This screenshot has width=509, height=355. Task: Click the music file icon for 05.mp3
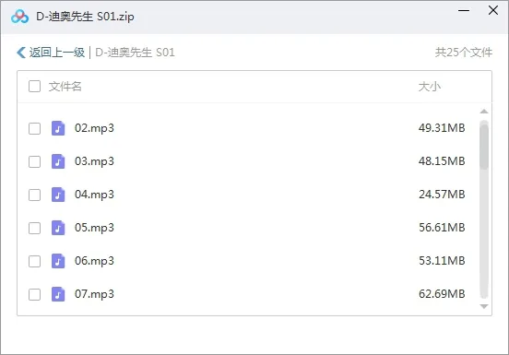coord(58,228)
